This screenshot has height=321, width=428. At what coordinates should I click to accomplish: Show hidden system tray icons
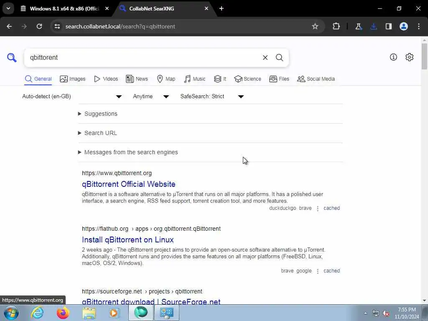(x=365, y=313)
